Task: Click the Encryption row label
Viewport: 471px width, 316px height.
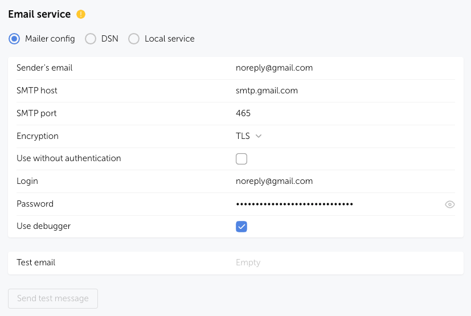Action: (x=38, y=136)
